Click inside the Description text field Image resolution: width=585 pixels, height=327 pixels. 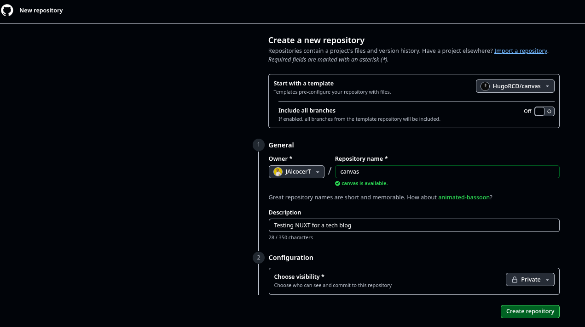(414, 225)
